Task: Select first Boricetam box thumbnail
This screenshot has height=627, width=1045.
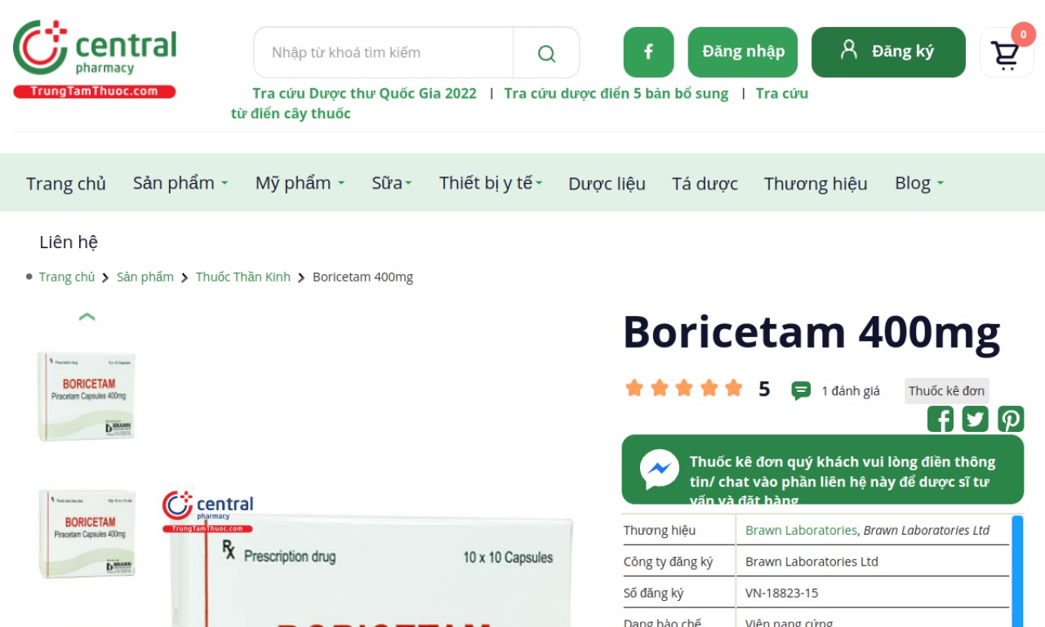Action: [x=87, y=397]
